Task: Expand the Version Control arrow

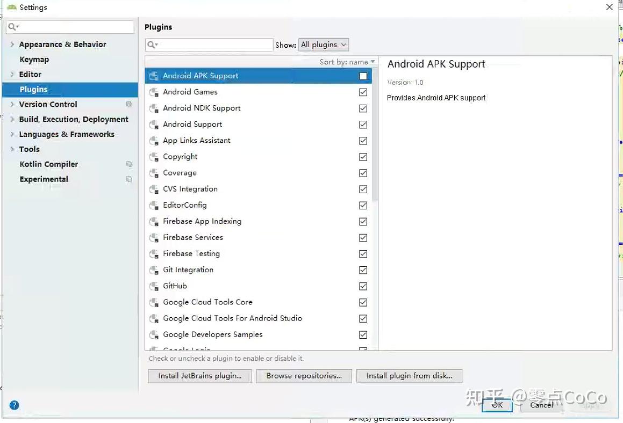Action: pos(12,104)
